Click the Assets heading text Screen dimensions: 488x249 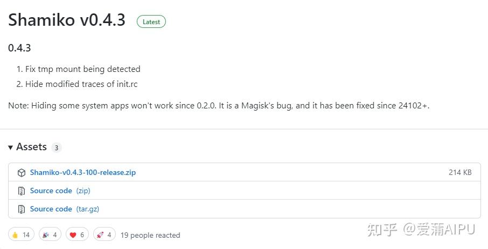coord(31,147)
